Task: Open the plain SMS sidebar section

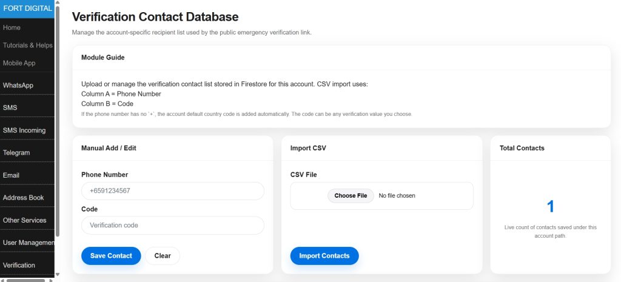Action: 10,108
